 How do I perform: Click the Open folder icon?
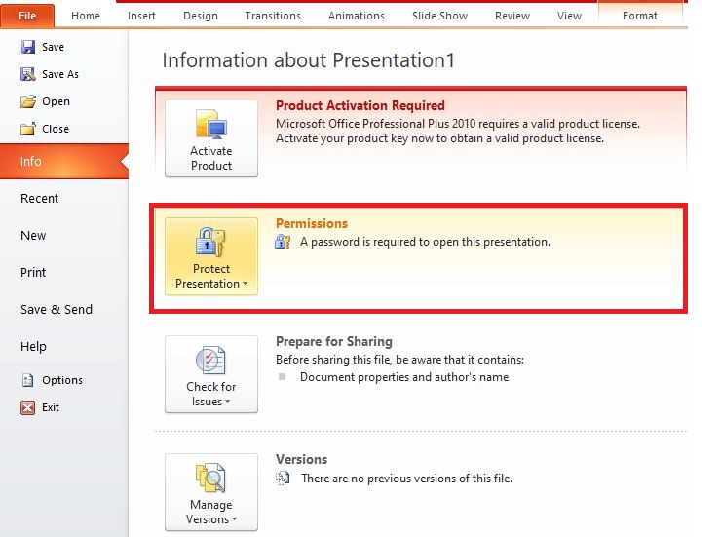point(28,101)
